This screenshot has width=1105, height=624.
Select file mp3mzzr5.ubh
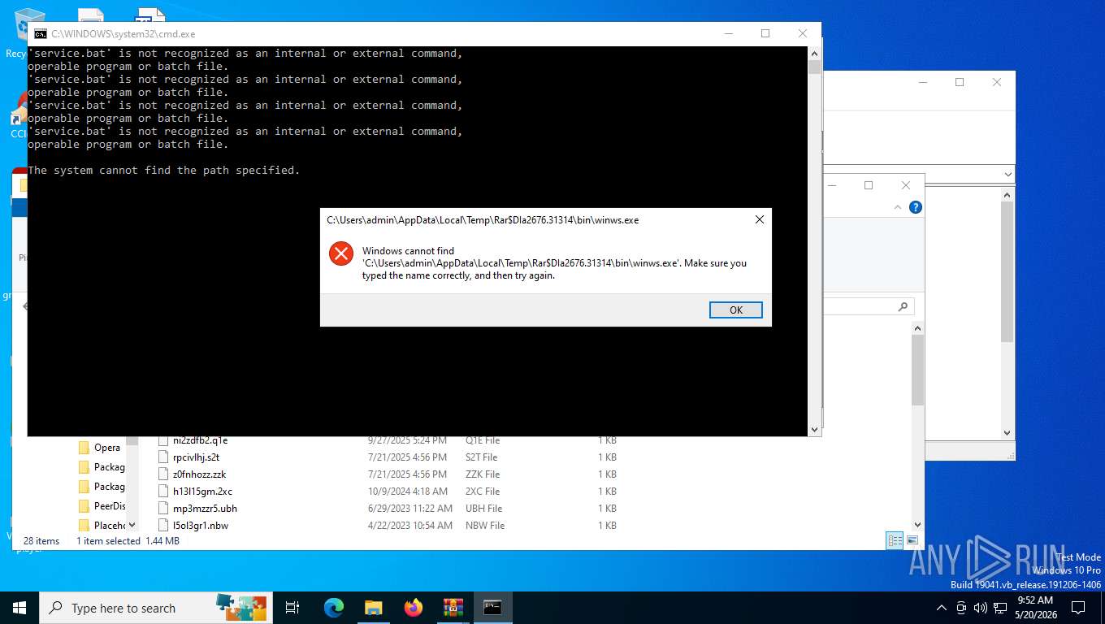[205, 509]
